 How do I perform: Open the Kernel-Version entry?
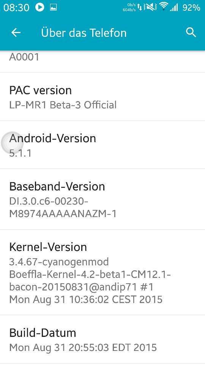tap(102, 272)
